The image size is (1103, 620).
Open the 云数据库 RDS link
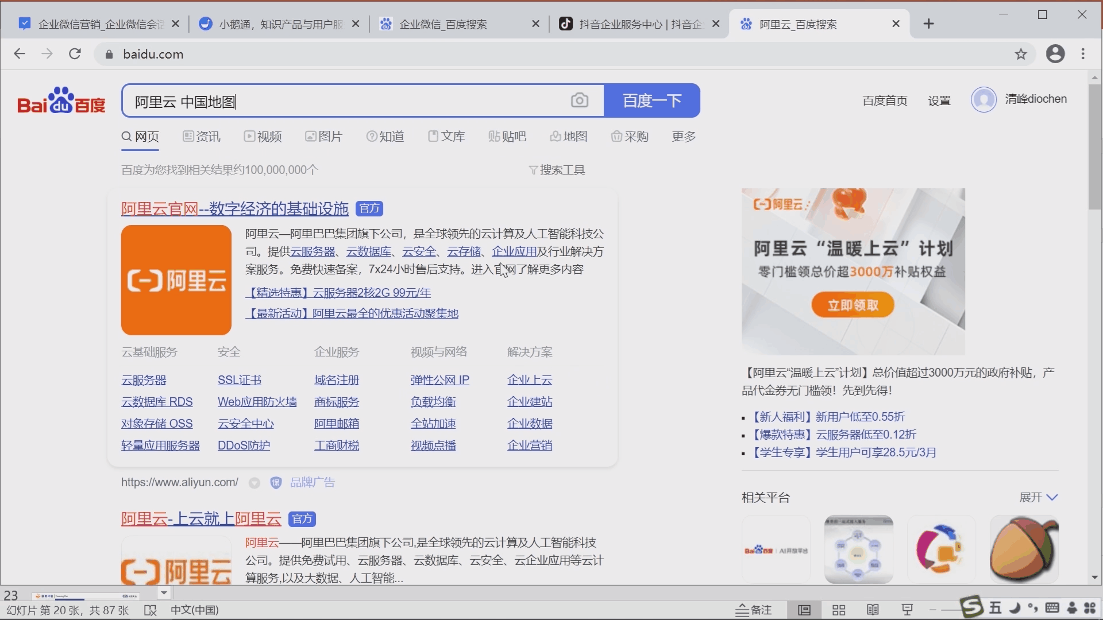click(x=157, y=402)
